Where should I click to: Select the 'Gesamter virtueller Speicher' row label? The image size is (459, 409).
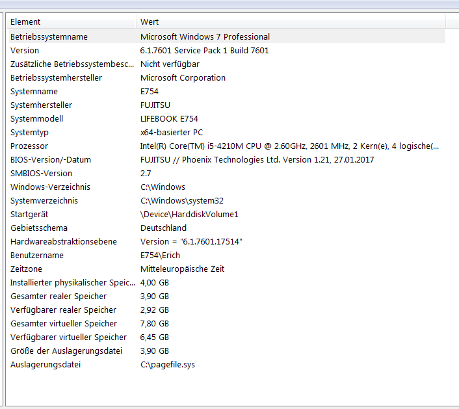tap(64, 324)
